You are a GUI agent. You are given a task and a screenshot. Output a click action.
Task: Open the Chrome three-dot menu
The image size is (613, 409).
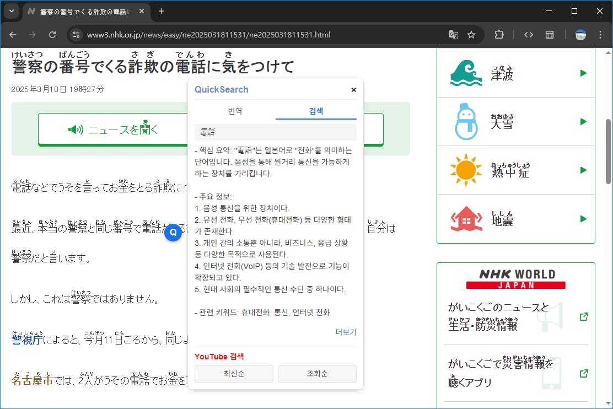coord(600,35)
